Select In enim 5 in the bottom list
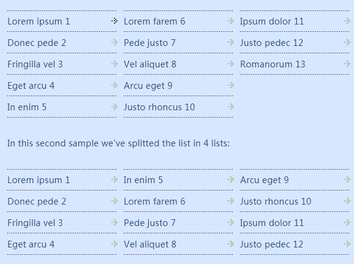This screenshot has height=264, width=354. [143, 180]
